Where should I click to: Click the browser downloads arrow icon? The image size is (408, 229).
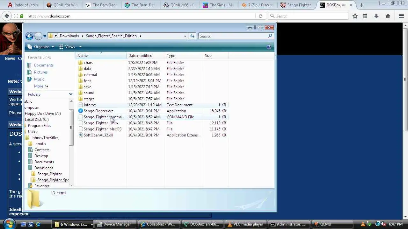(376, 16)
